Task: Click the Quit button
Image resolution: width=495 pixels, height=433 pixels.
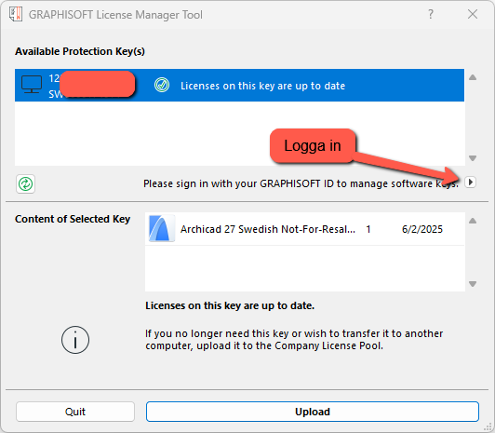Action: (x=75, y=412)
